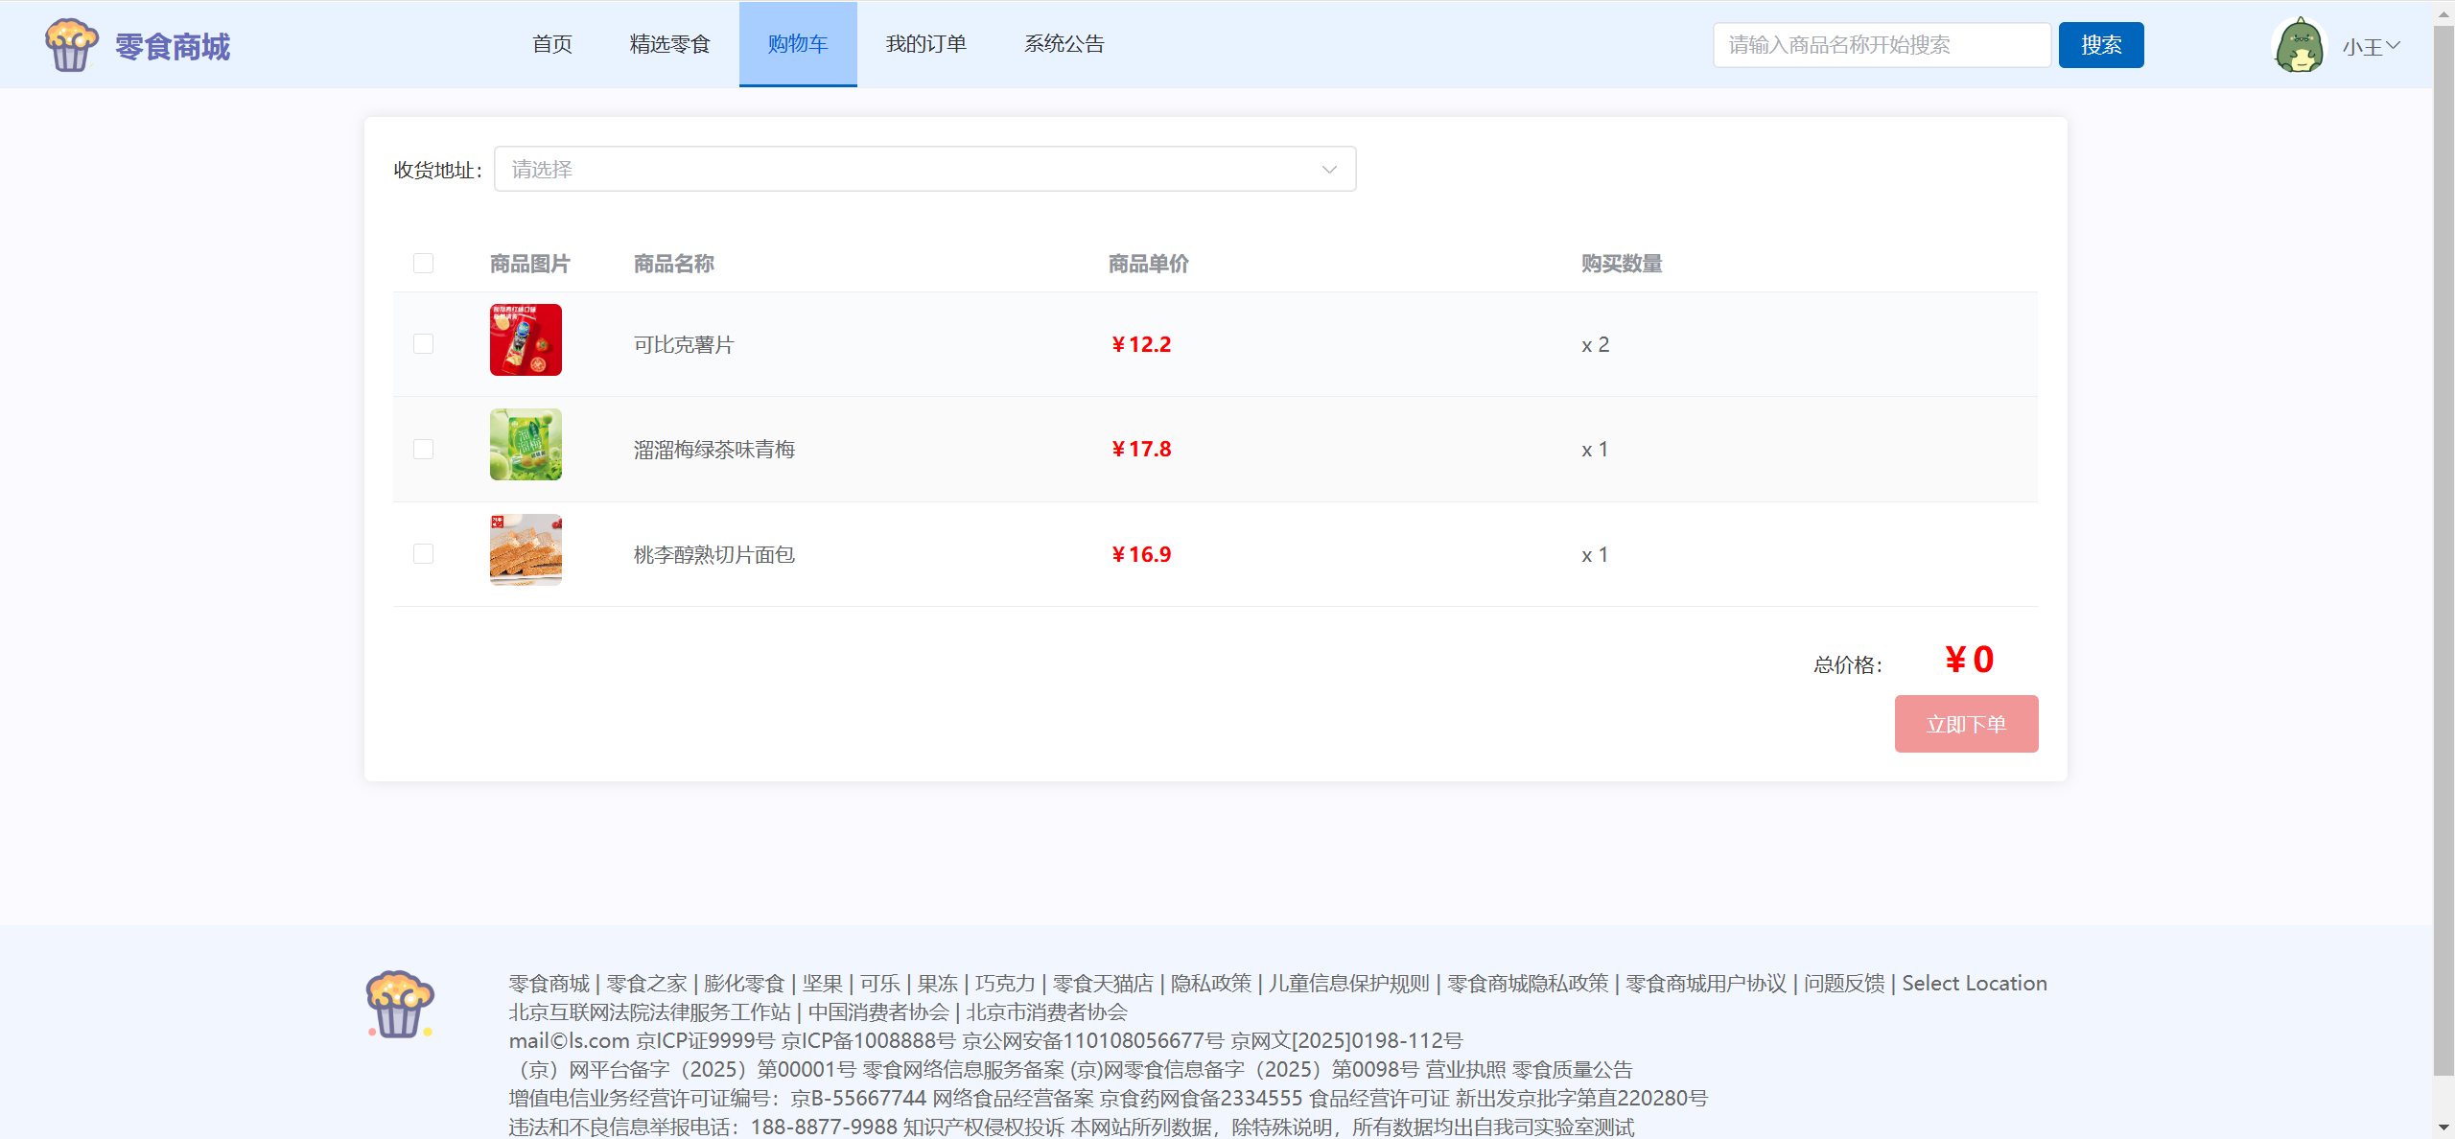
Task: Check the select-all header checkbox
Action: pos(423,264)
